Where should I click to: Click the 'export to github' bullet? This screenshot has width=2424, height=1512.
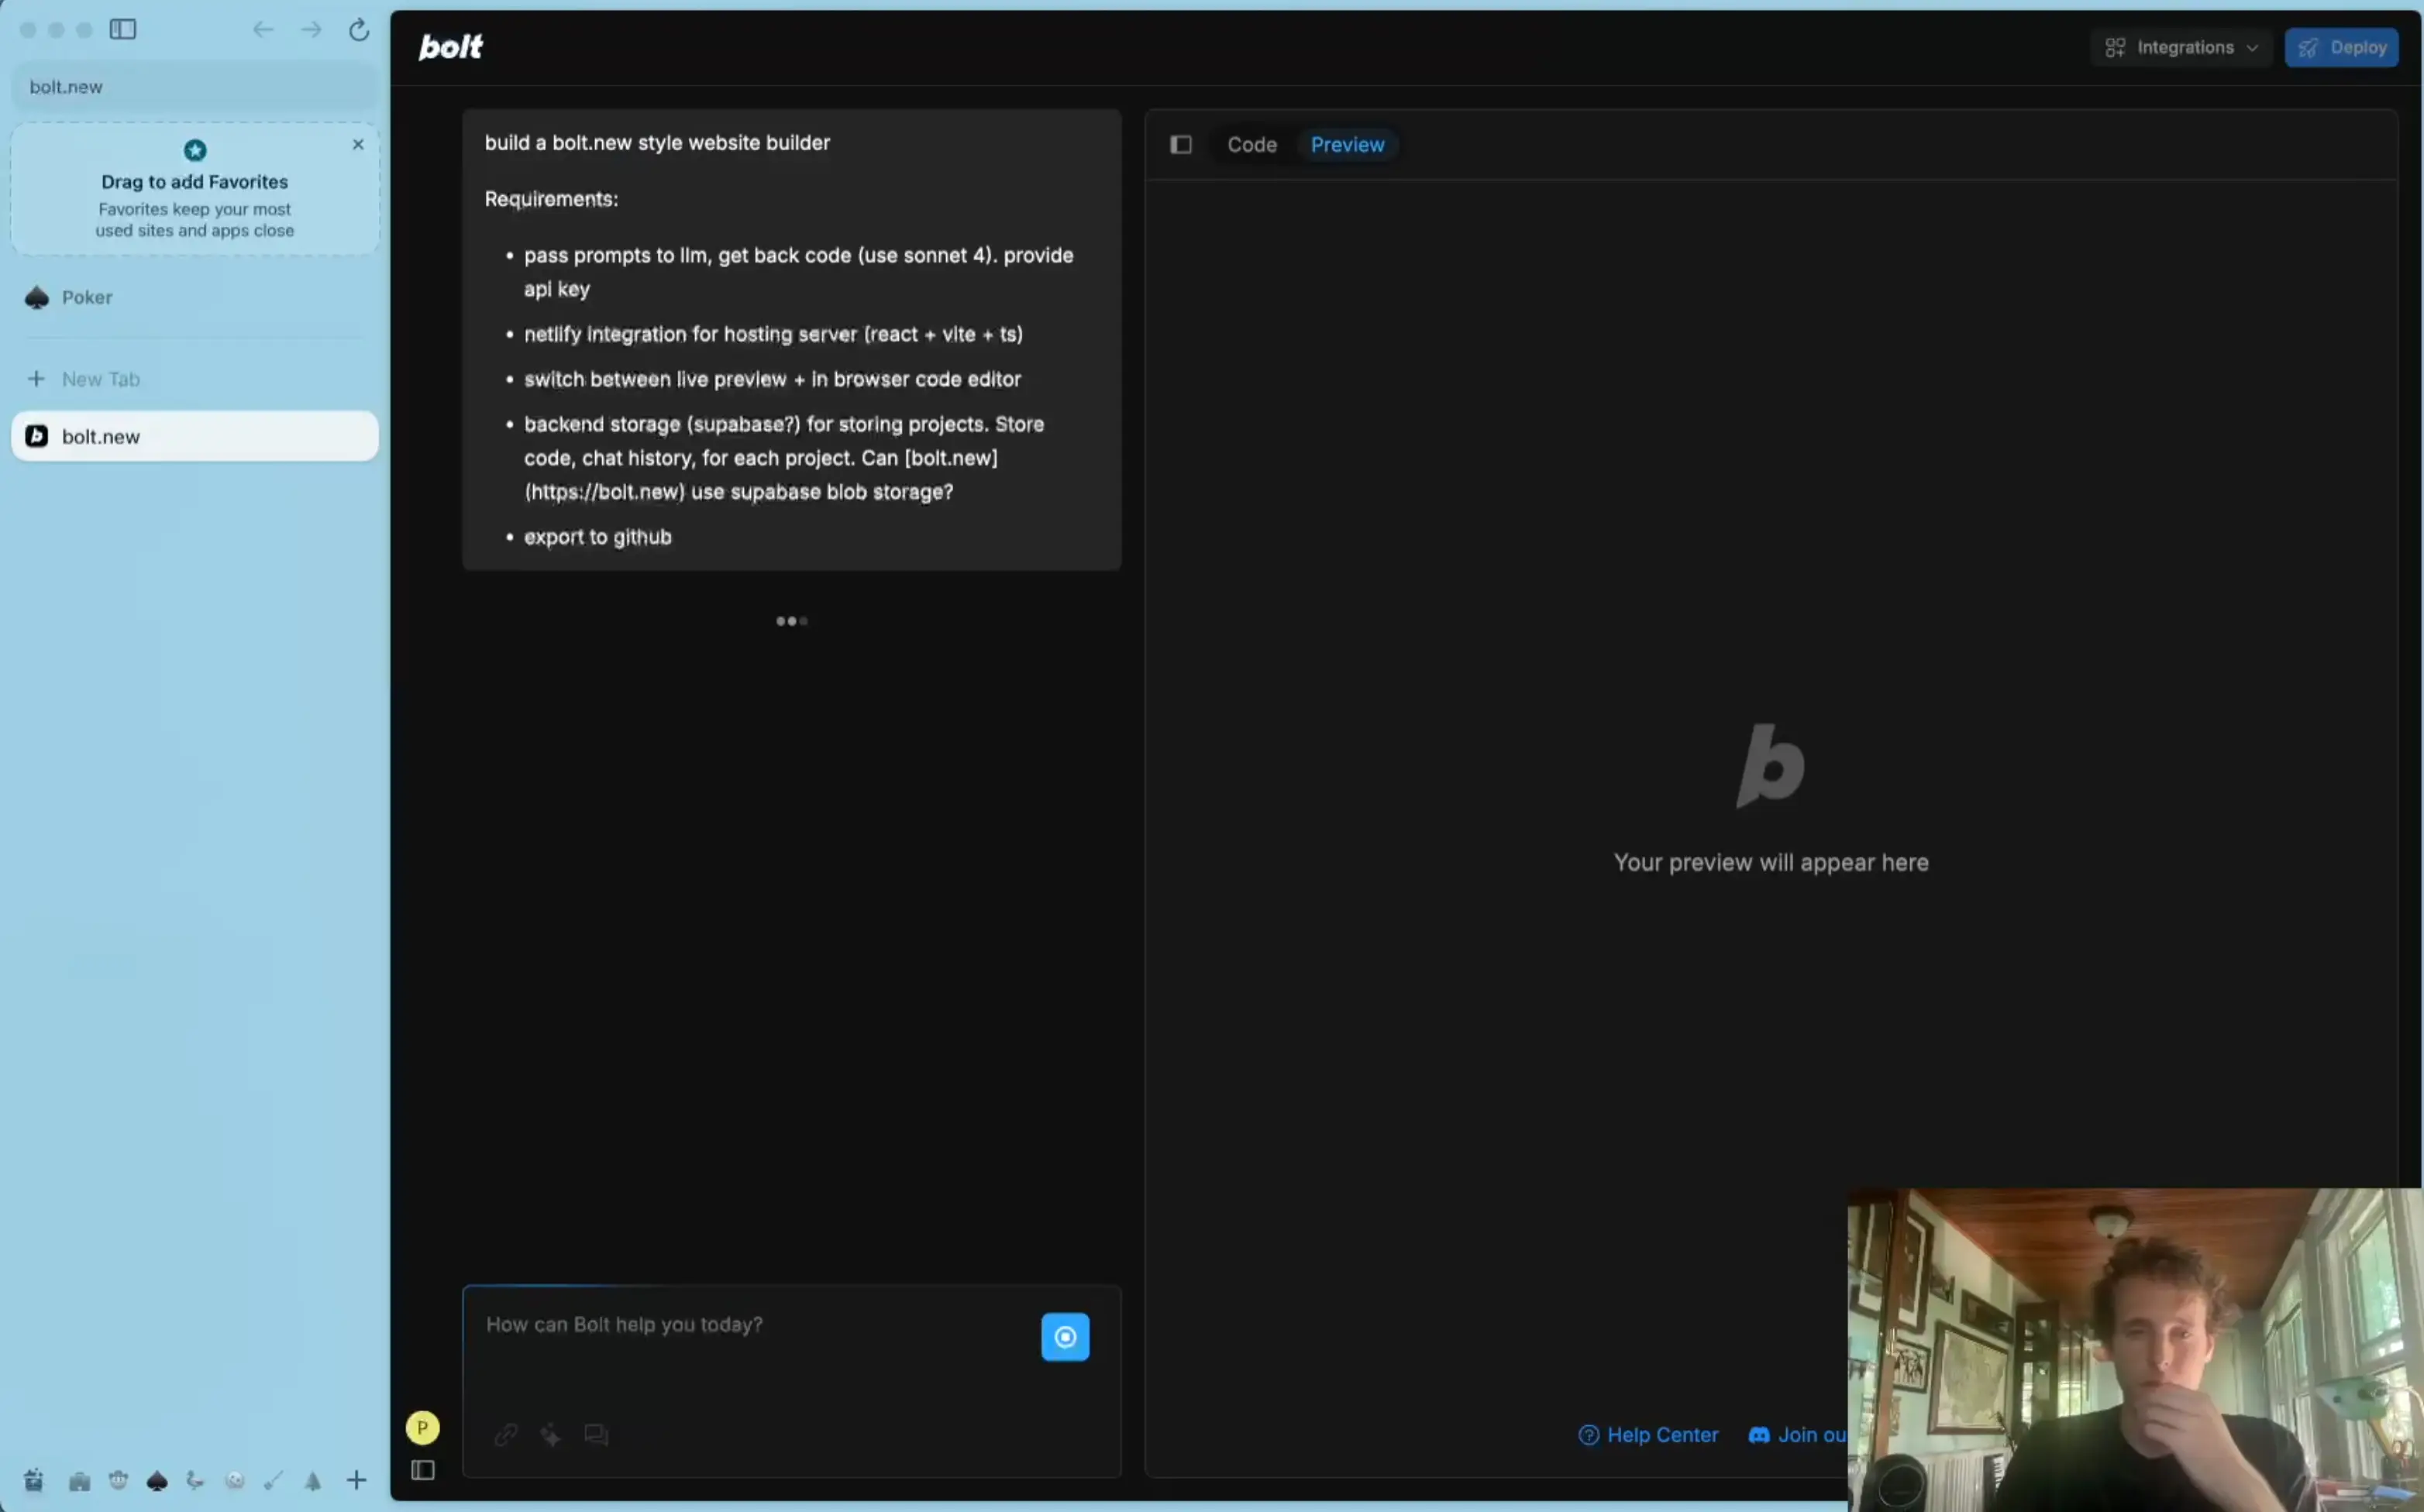[597, 537]
